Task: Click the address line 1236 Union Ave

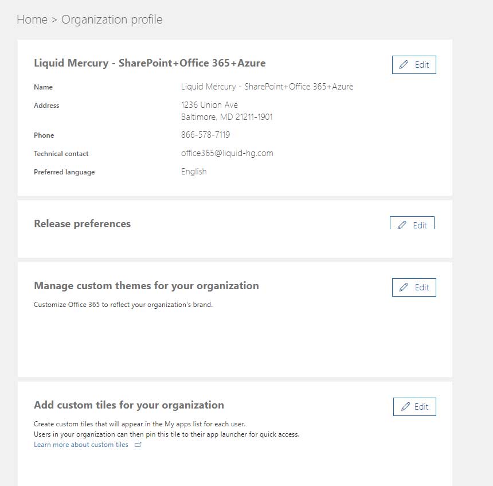Action: pyautogui.click(x=209, y=105)
